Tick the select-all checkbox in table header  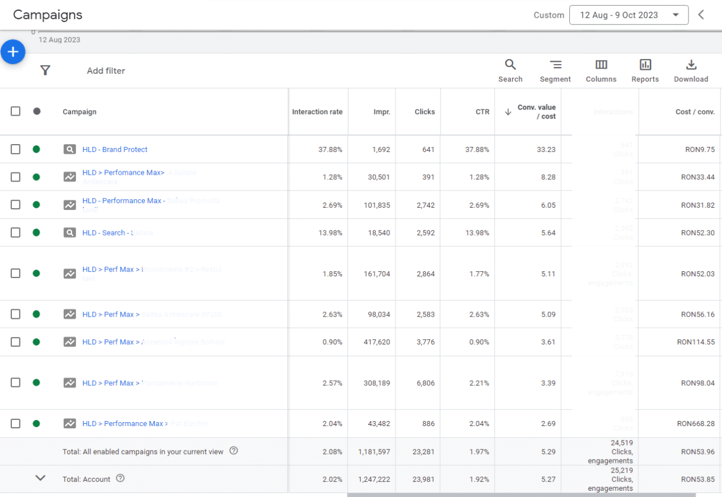tap(15, 111)
